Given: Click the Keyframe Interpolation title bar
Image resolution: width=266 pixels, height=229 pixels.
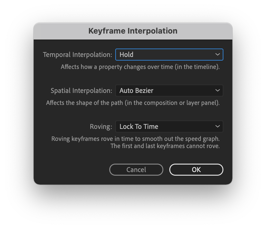Looking at the screenshot, I should [133, 31].
